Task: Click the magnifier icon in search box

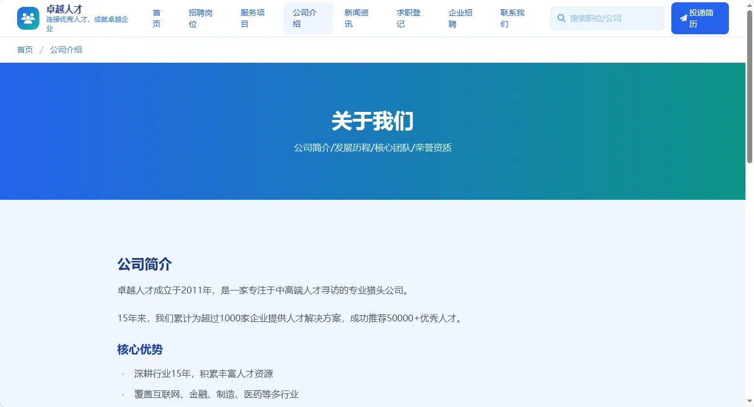Action: [x=561, y=18]
